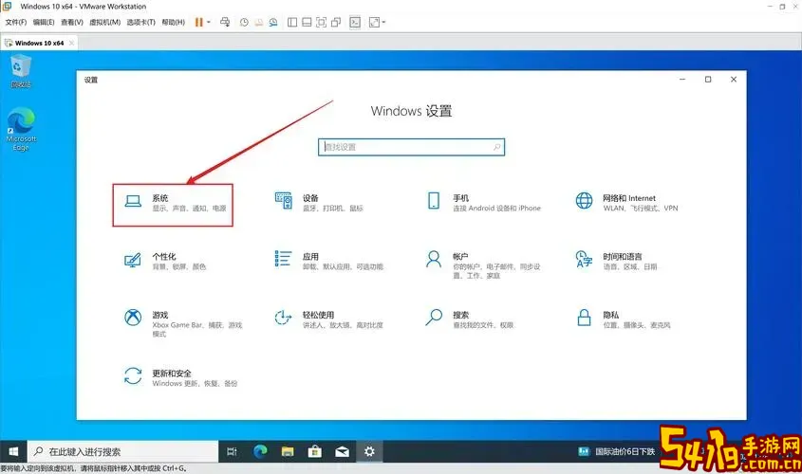
Task: Close the Windows 10 x64 tab
Action: coord(71,43)
